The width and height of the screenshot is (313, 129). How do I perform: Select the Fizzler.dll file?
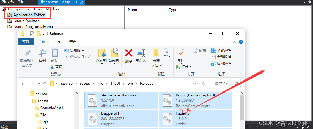coord(196,119)
